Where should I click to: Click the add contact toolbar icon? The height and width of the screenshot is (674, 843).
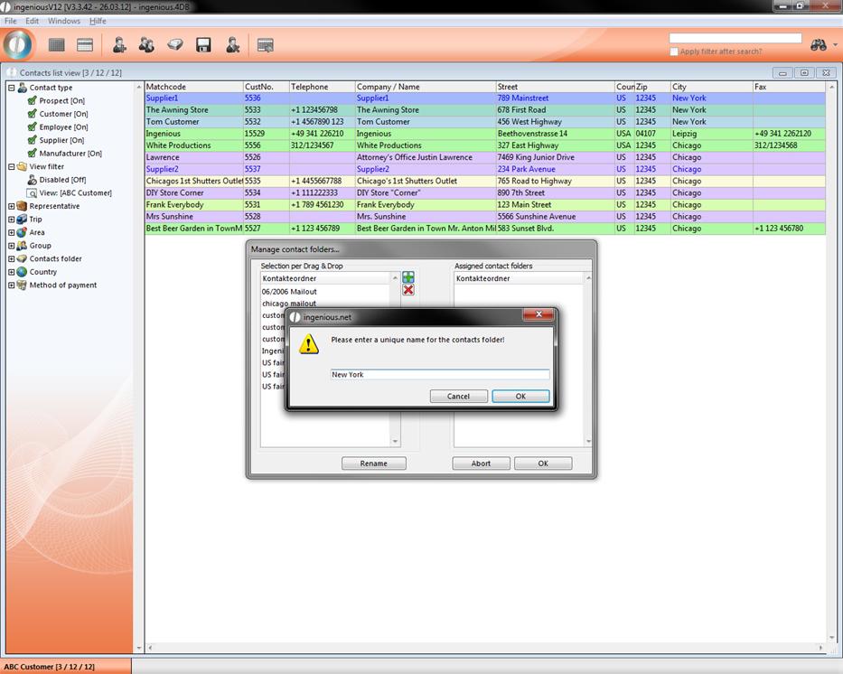tap(118, 45)
